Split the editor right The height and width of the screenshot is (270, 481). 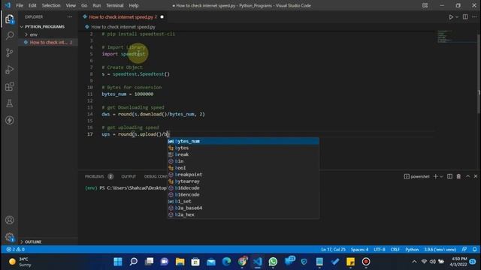465,16
